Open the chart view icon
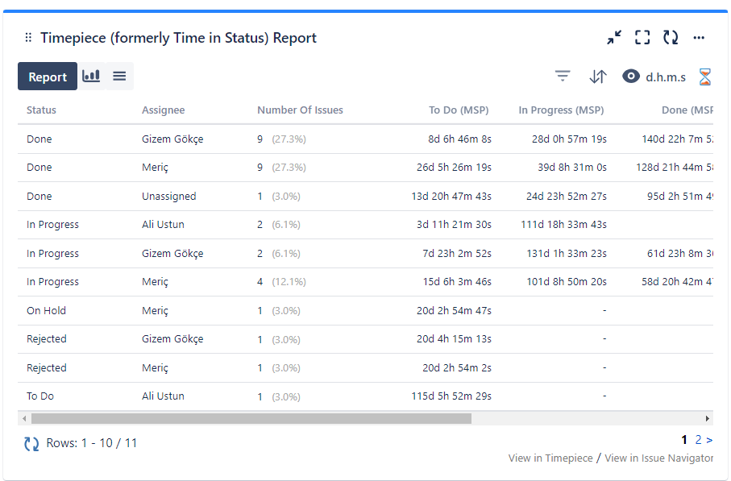 [90, 76]
